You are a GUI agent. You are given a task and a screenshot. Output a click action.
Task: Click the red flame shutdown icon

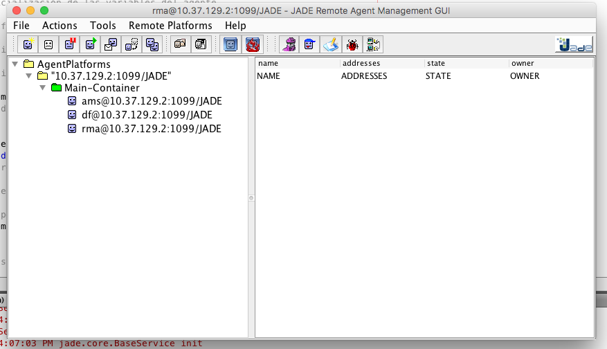(x=253, y=44)
